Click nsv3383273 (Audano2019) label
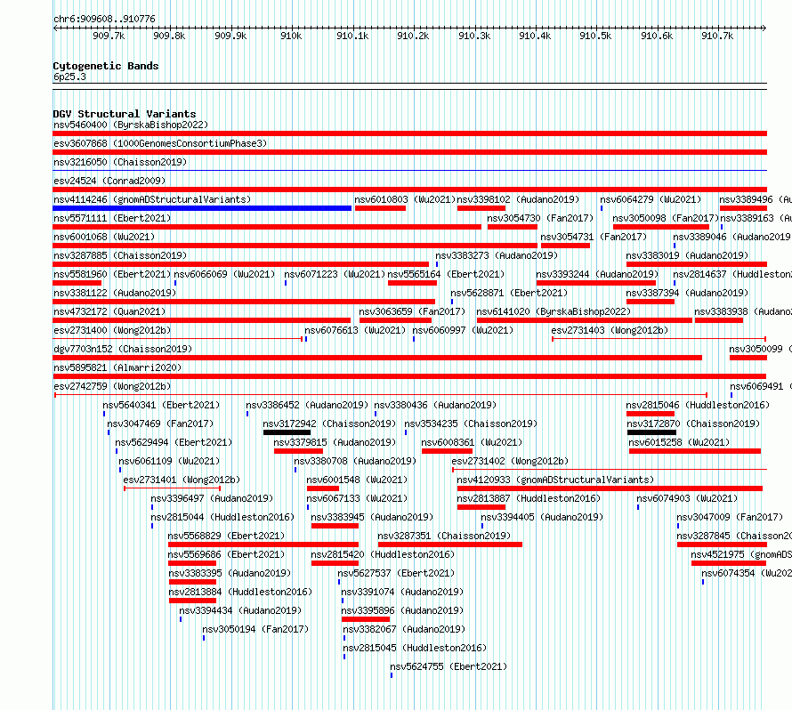792x710 pixels. pos(497,255)
